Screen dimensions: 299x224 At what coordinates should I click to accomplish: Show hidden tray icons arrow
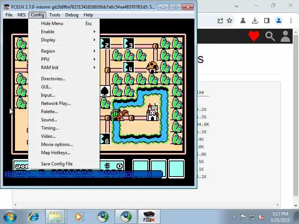coord(234,217)
